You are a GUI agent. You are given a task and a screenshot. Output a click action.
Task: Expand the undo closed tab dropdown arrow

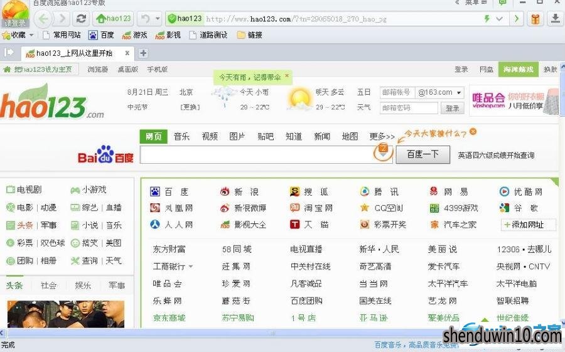(158, 19)
